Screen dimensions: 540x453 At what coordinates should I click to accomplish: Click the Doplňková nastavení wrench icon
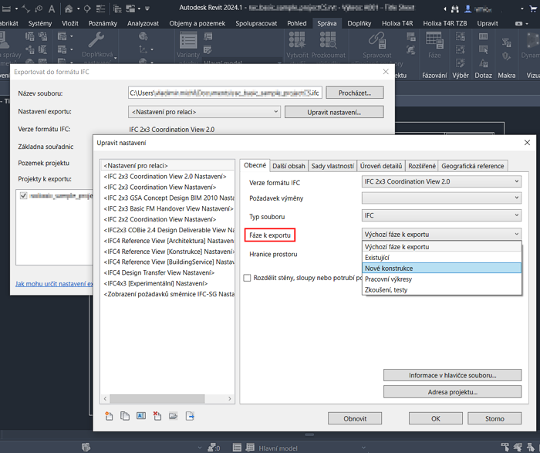click(97, 41)
